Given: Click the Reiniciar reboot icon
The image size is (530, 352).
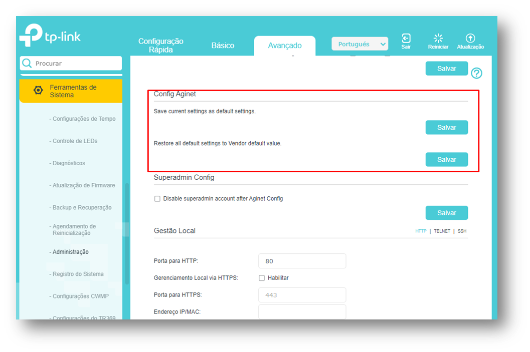Looking at the screenshot, I should [438, 39].
